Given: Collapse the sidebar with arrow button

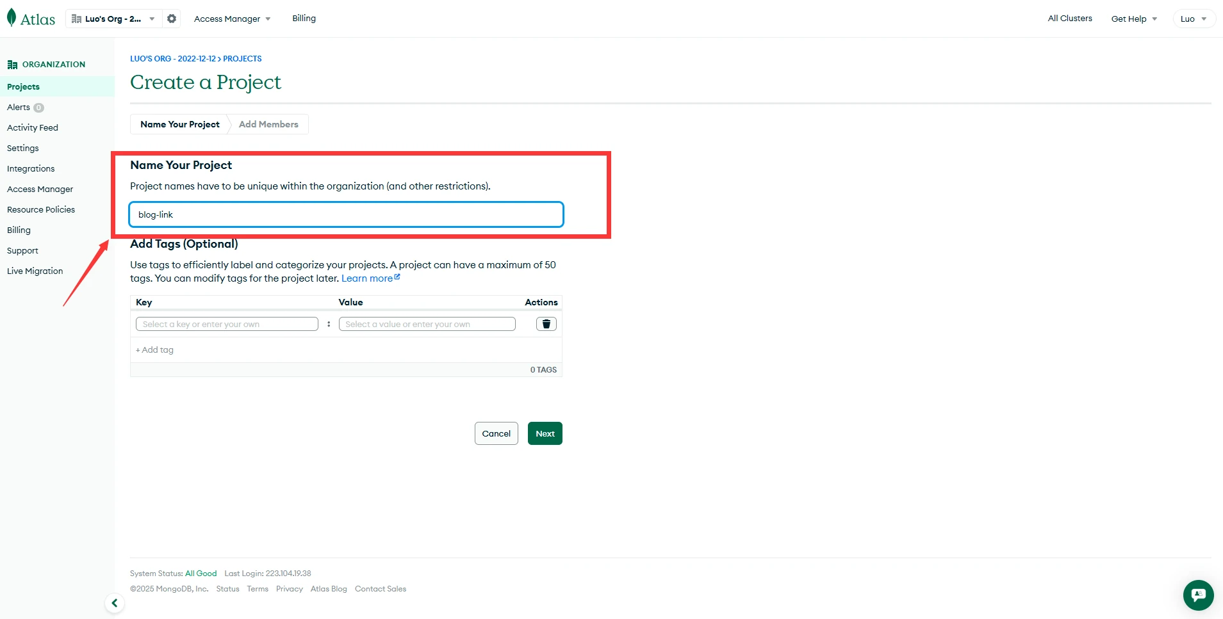Looking at the screenshot, I should click(x=114, y=603).
